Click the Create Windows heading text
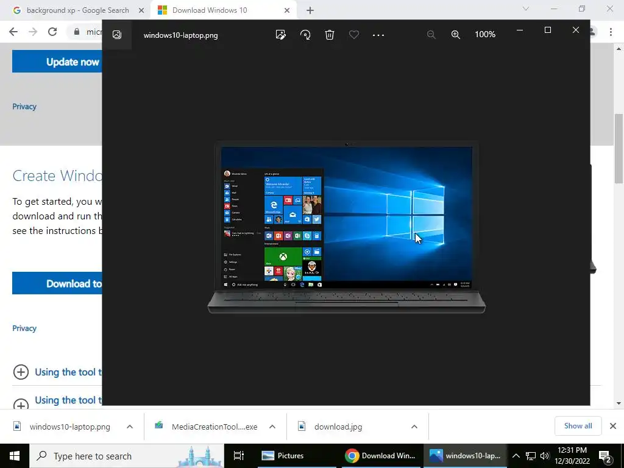 [x=57, y=175]
